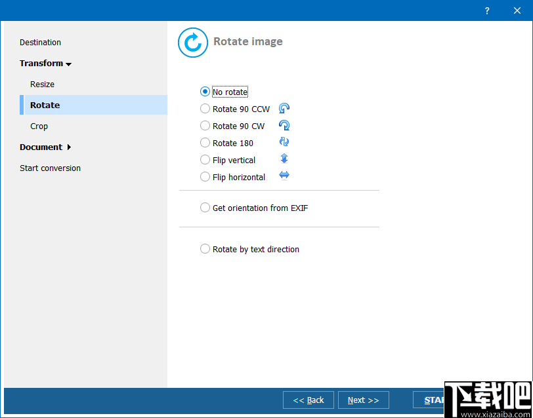Go back with the << Back button
This screenshot has height=418, width=533.
click(x=309, y=400)
